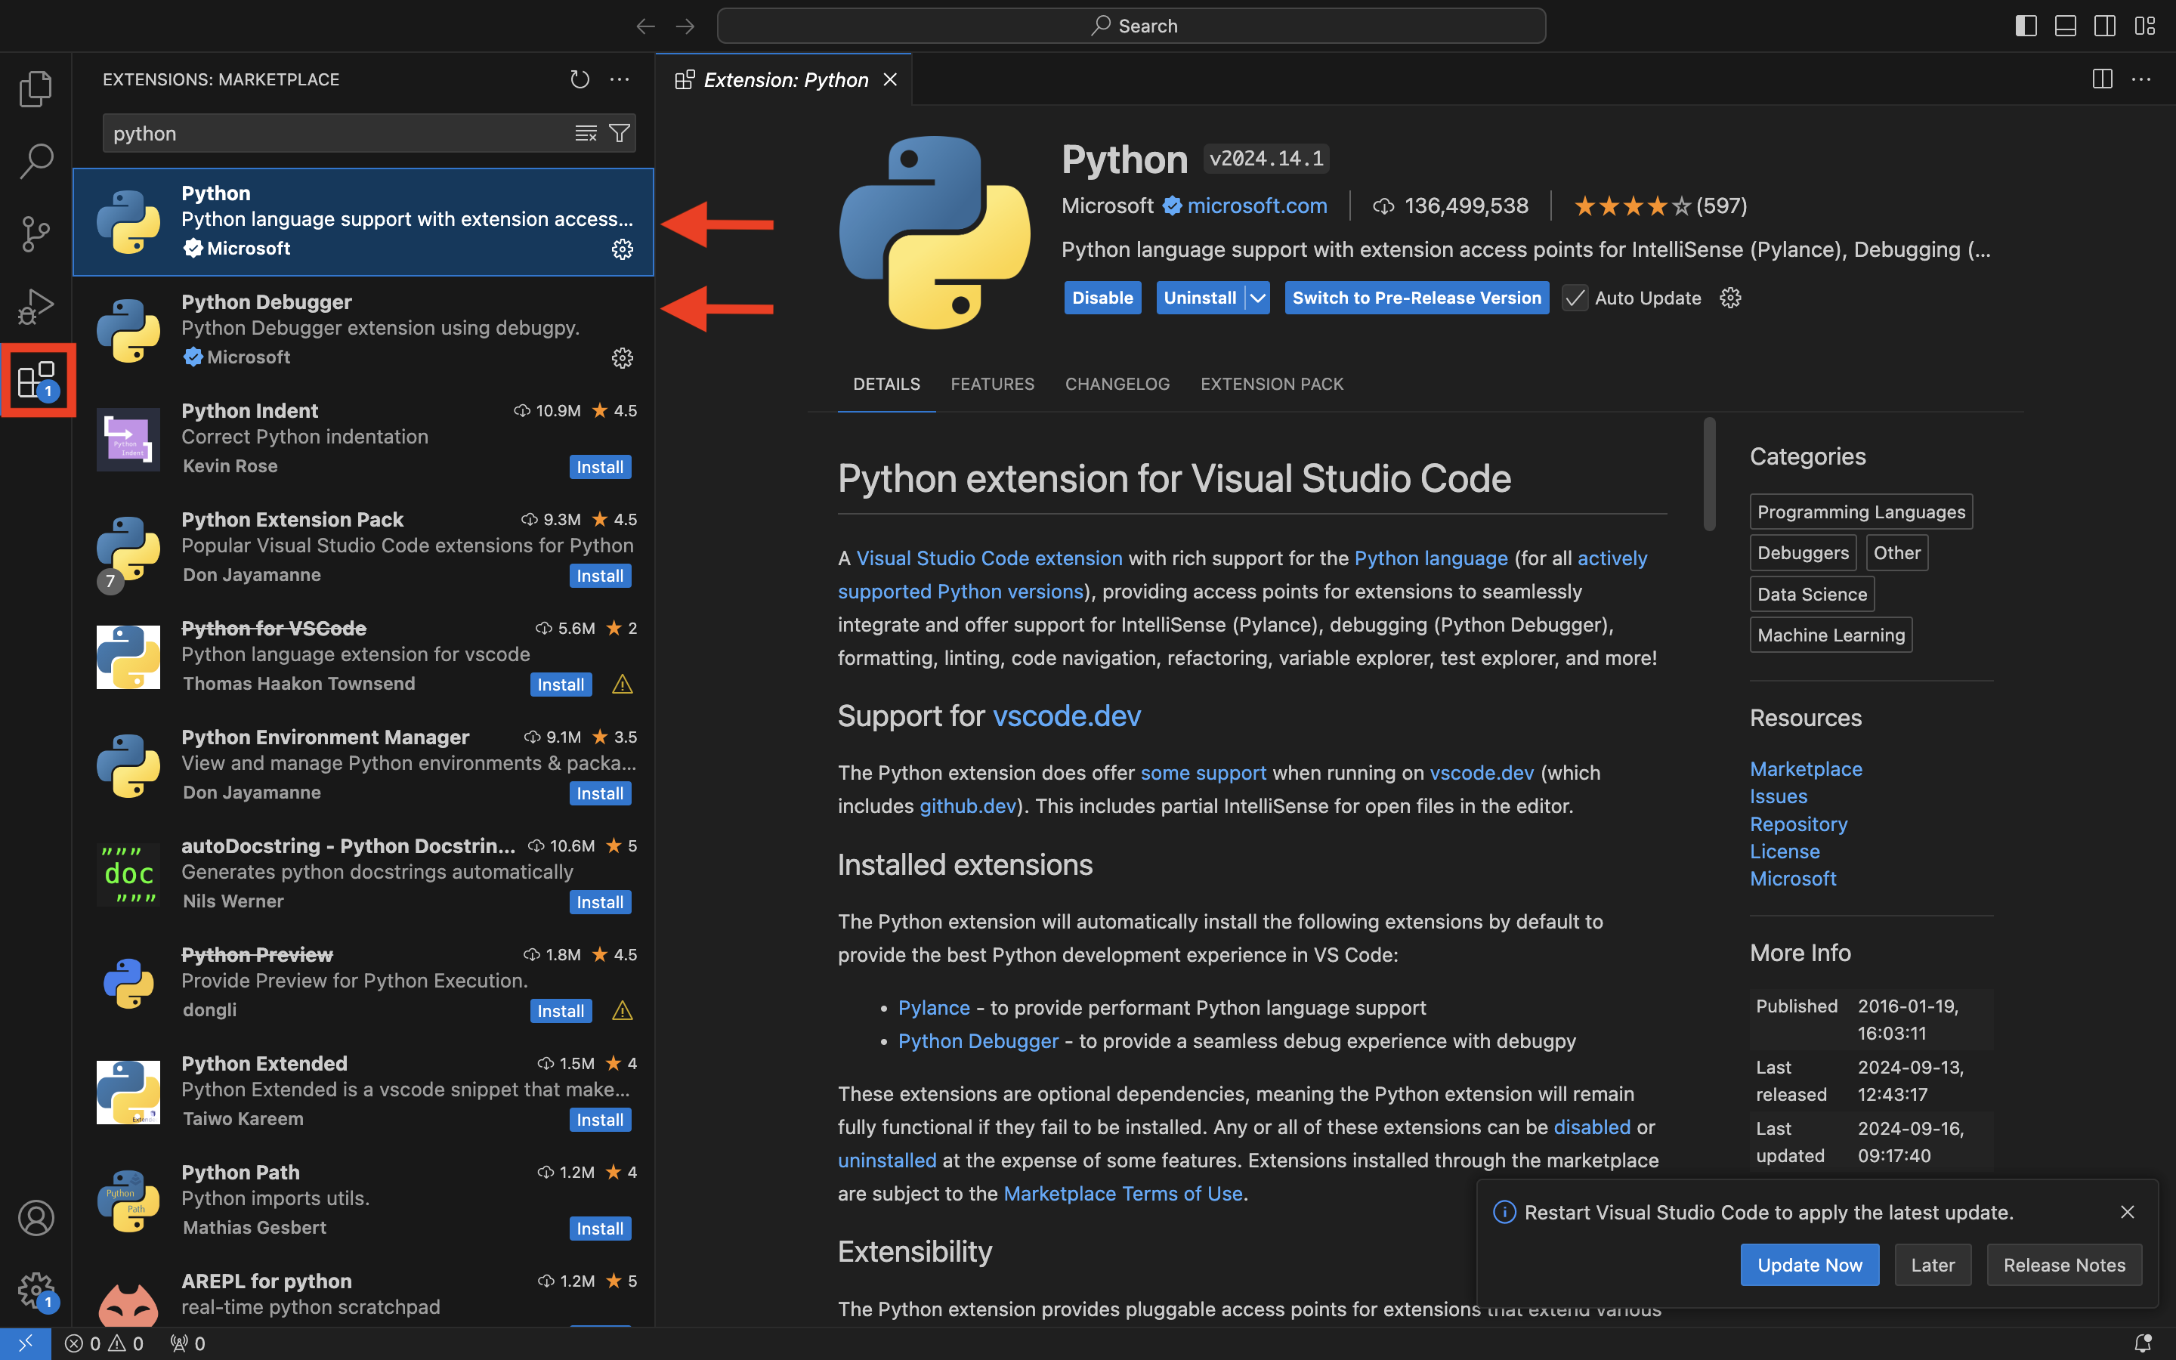Screen dimensions: 2176x1360
Task: Open the Run and Debug view
Action: (36, 307)
